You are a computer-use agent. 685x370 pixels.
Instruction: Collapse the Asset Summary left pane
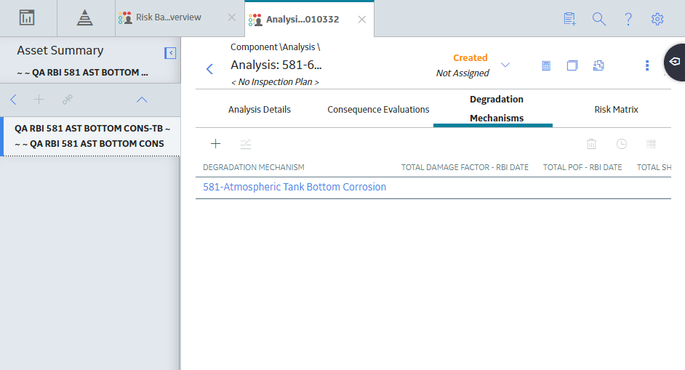[x=170, y=53]
